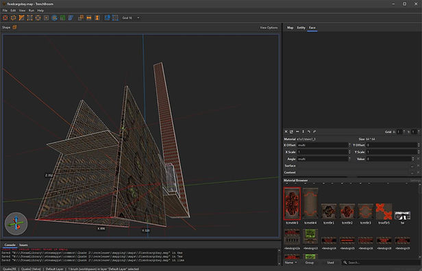Select the polygon-shaped Assemble Brush tool
The width and height of the screenshot is (422, 271).
pyautogui.click(x=13, y=18)
